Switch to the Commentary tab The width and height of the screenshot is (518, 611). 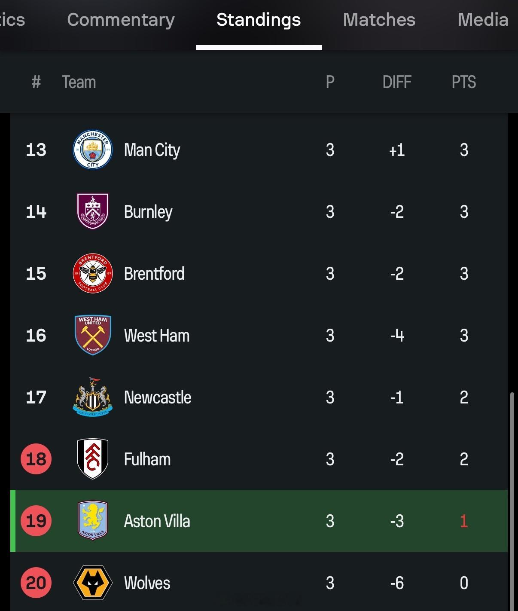point(121,20)
